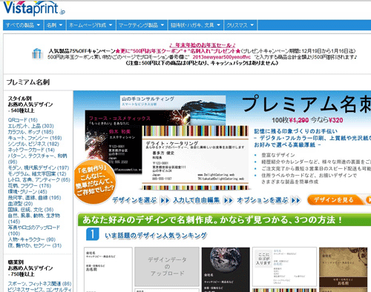Screen dimensions: 371x292
Task: Click the 入力して自由編集 step text
Action: [197, 200]
